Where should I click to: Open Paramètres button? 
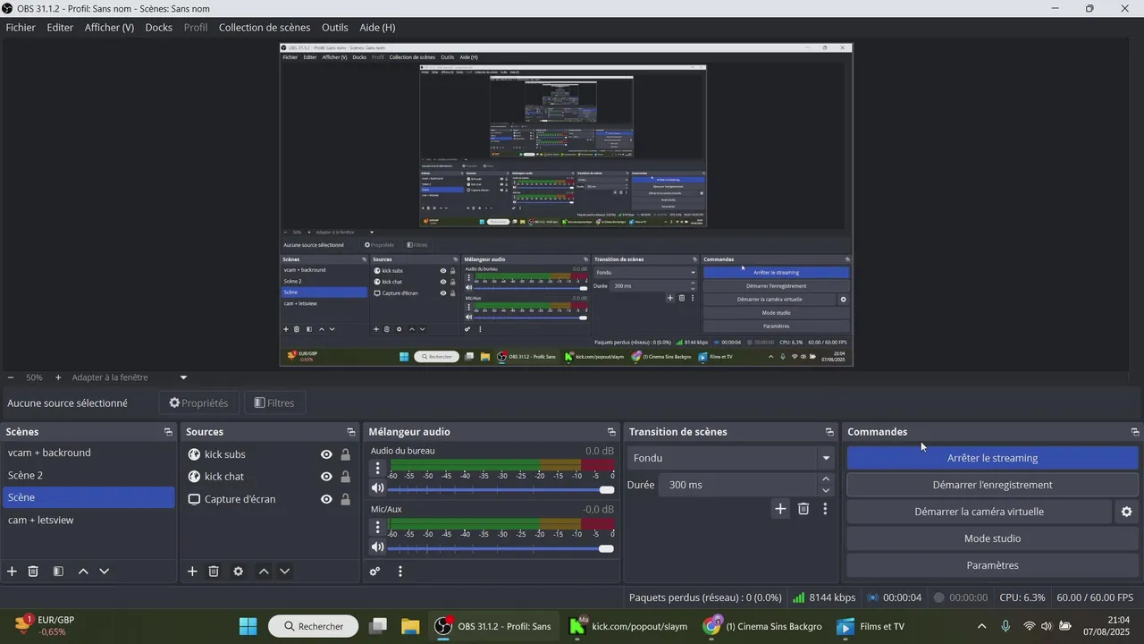992,565
